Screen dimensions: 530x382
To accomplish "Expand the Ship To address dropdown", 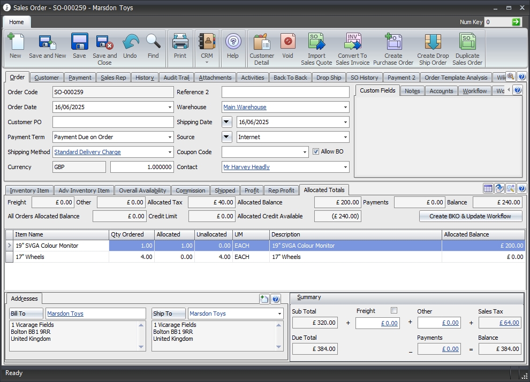I will pos(279,314).
